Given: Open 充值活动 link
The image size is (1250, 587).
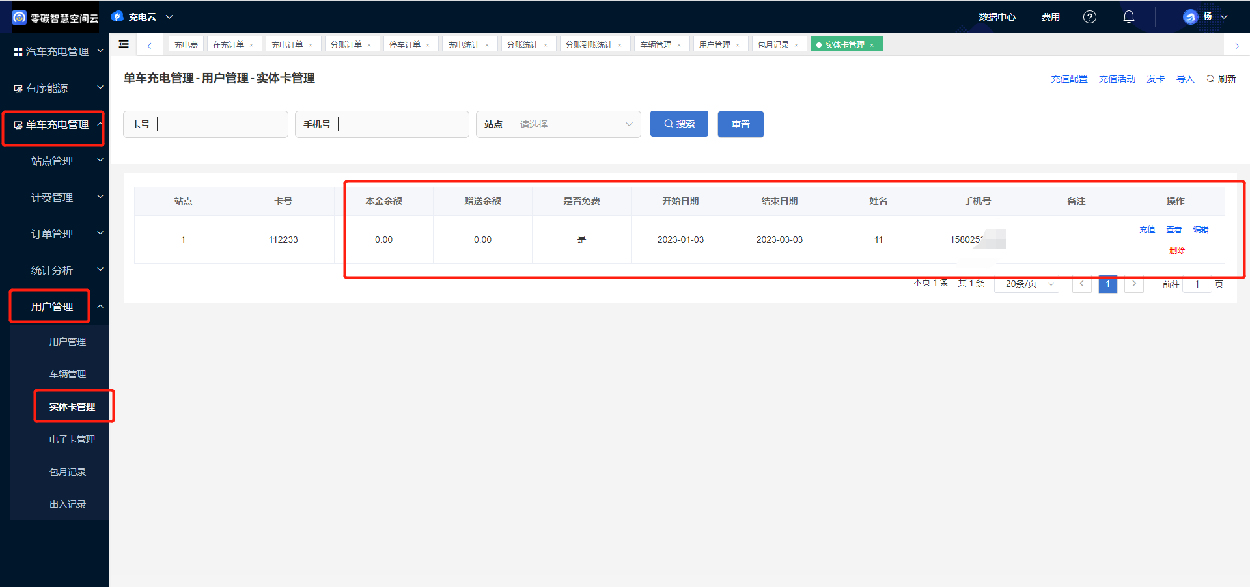Looking at the screenshot, I should [x=1117, y=79].
